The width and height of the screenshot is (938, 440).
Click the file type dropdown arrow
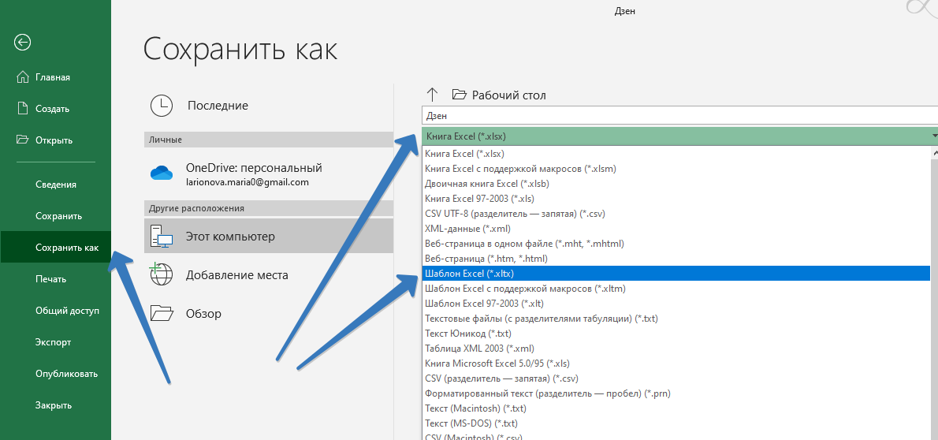coord(934,136)
